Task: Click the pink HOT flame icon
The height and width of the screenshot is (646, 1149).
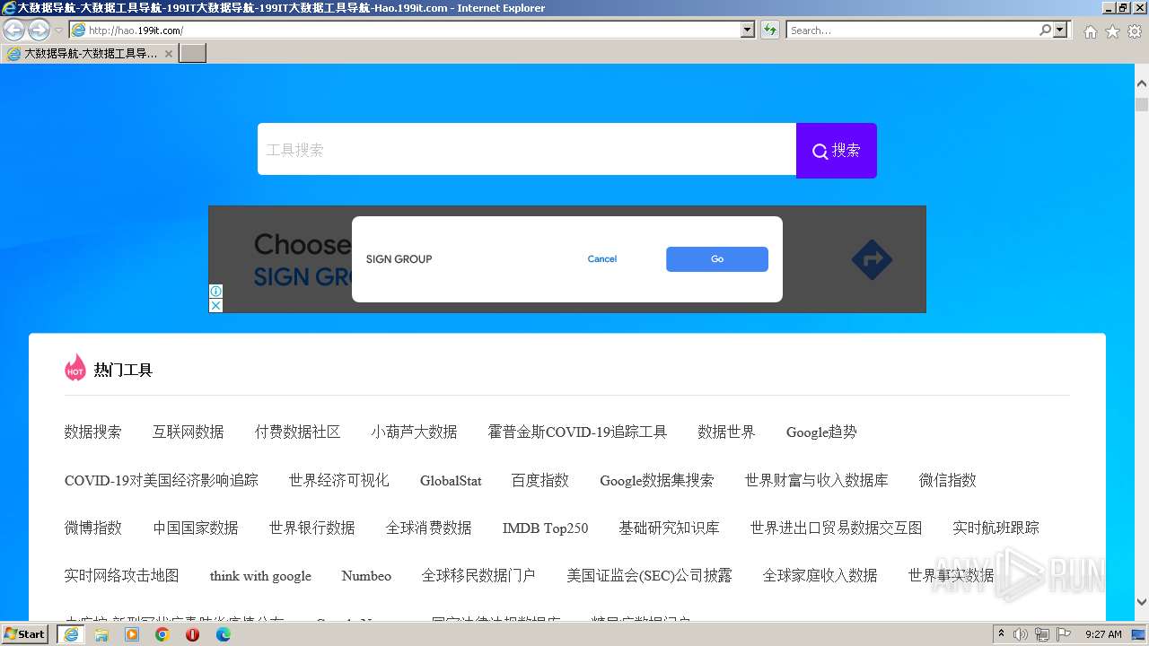Action: (x=75, y=368)
